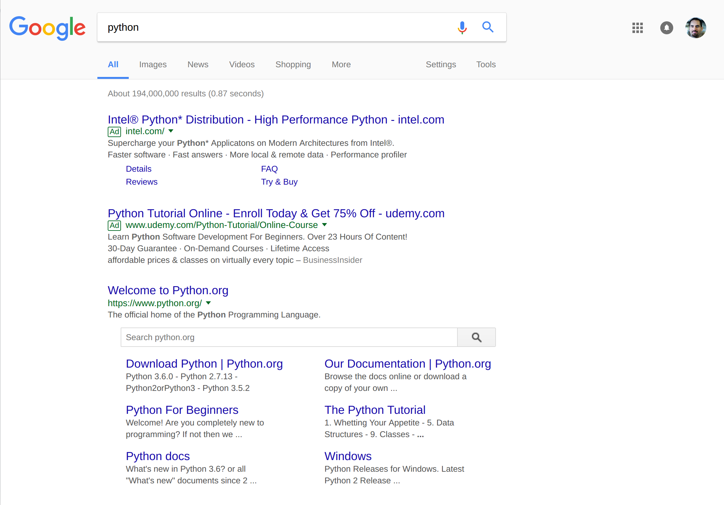Click the '30-Day Guarantee' ad line
724x505 pixels.
coord(218,248)
